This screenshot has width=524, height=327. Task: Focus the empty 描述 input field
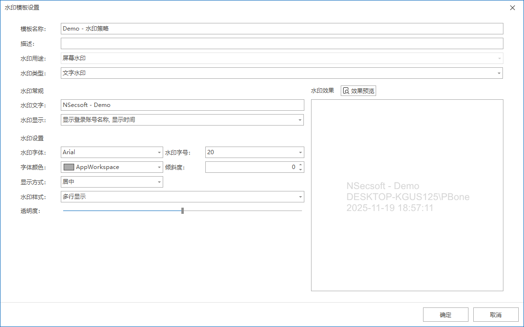[282, 43]
